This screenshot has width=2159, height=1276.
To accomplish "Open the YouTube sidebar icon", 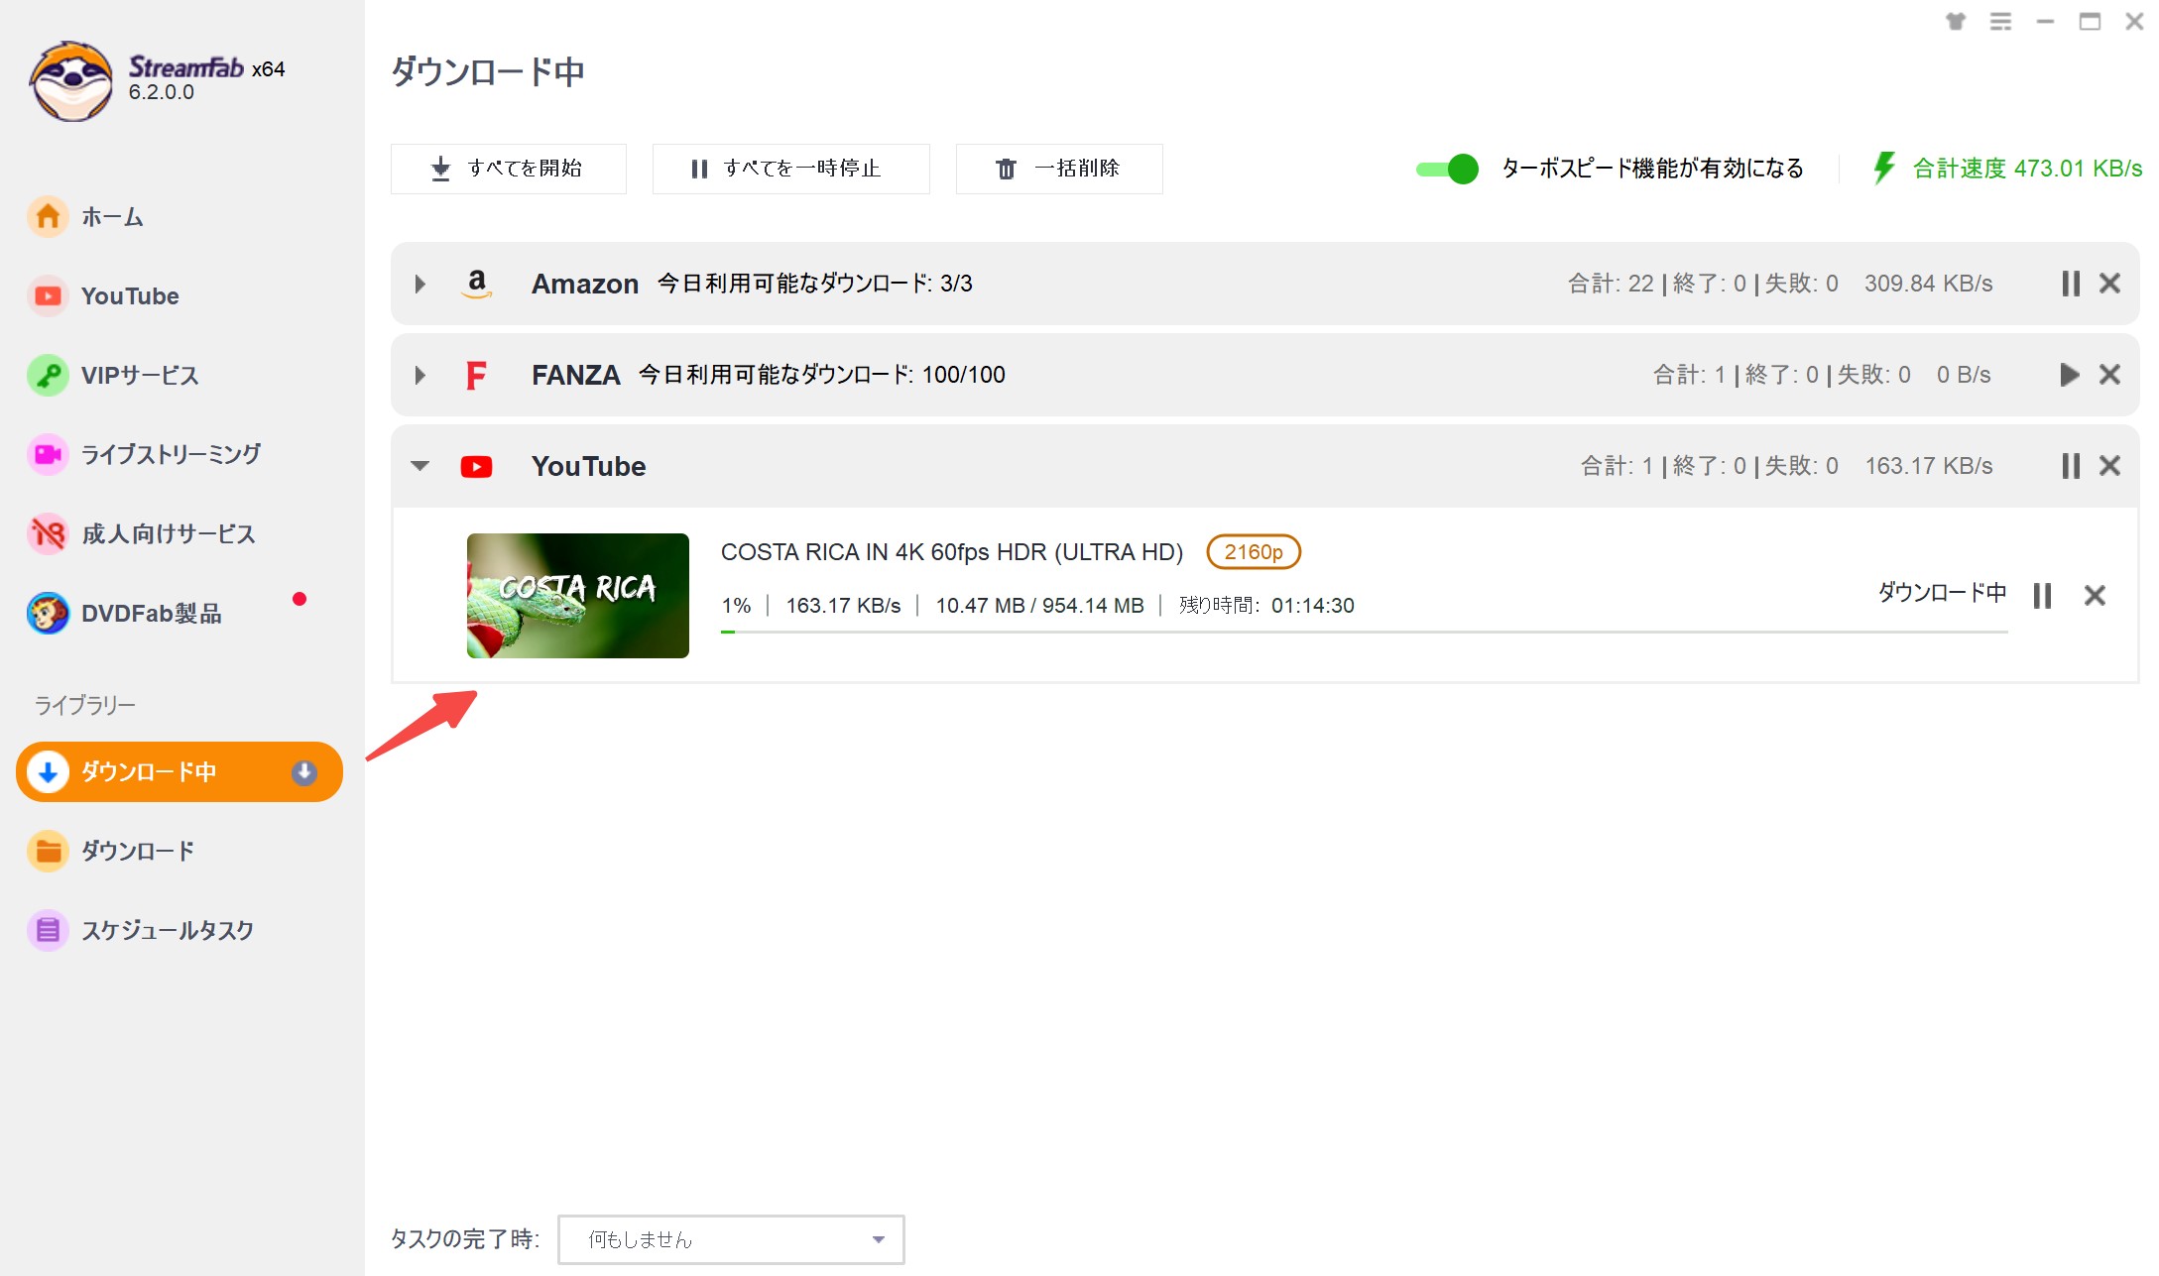I will click(48, 295).
